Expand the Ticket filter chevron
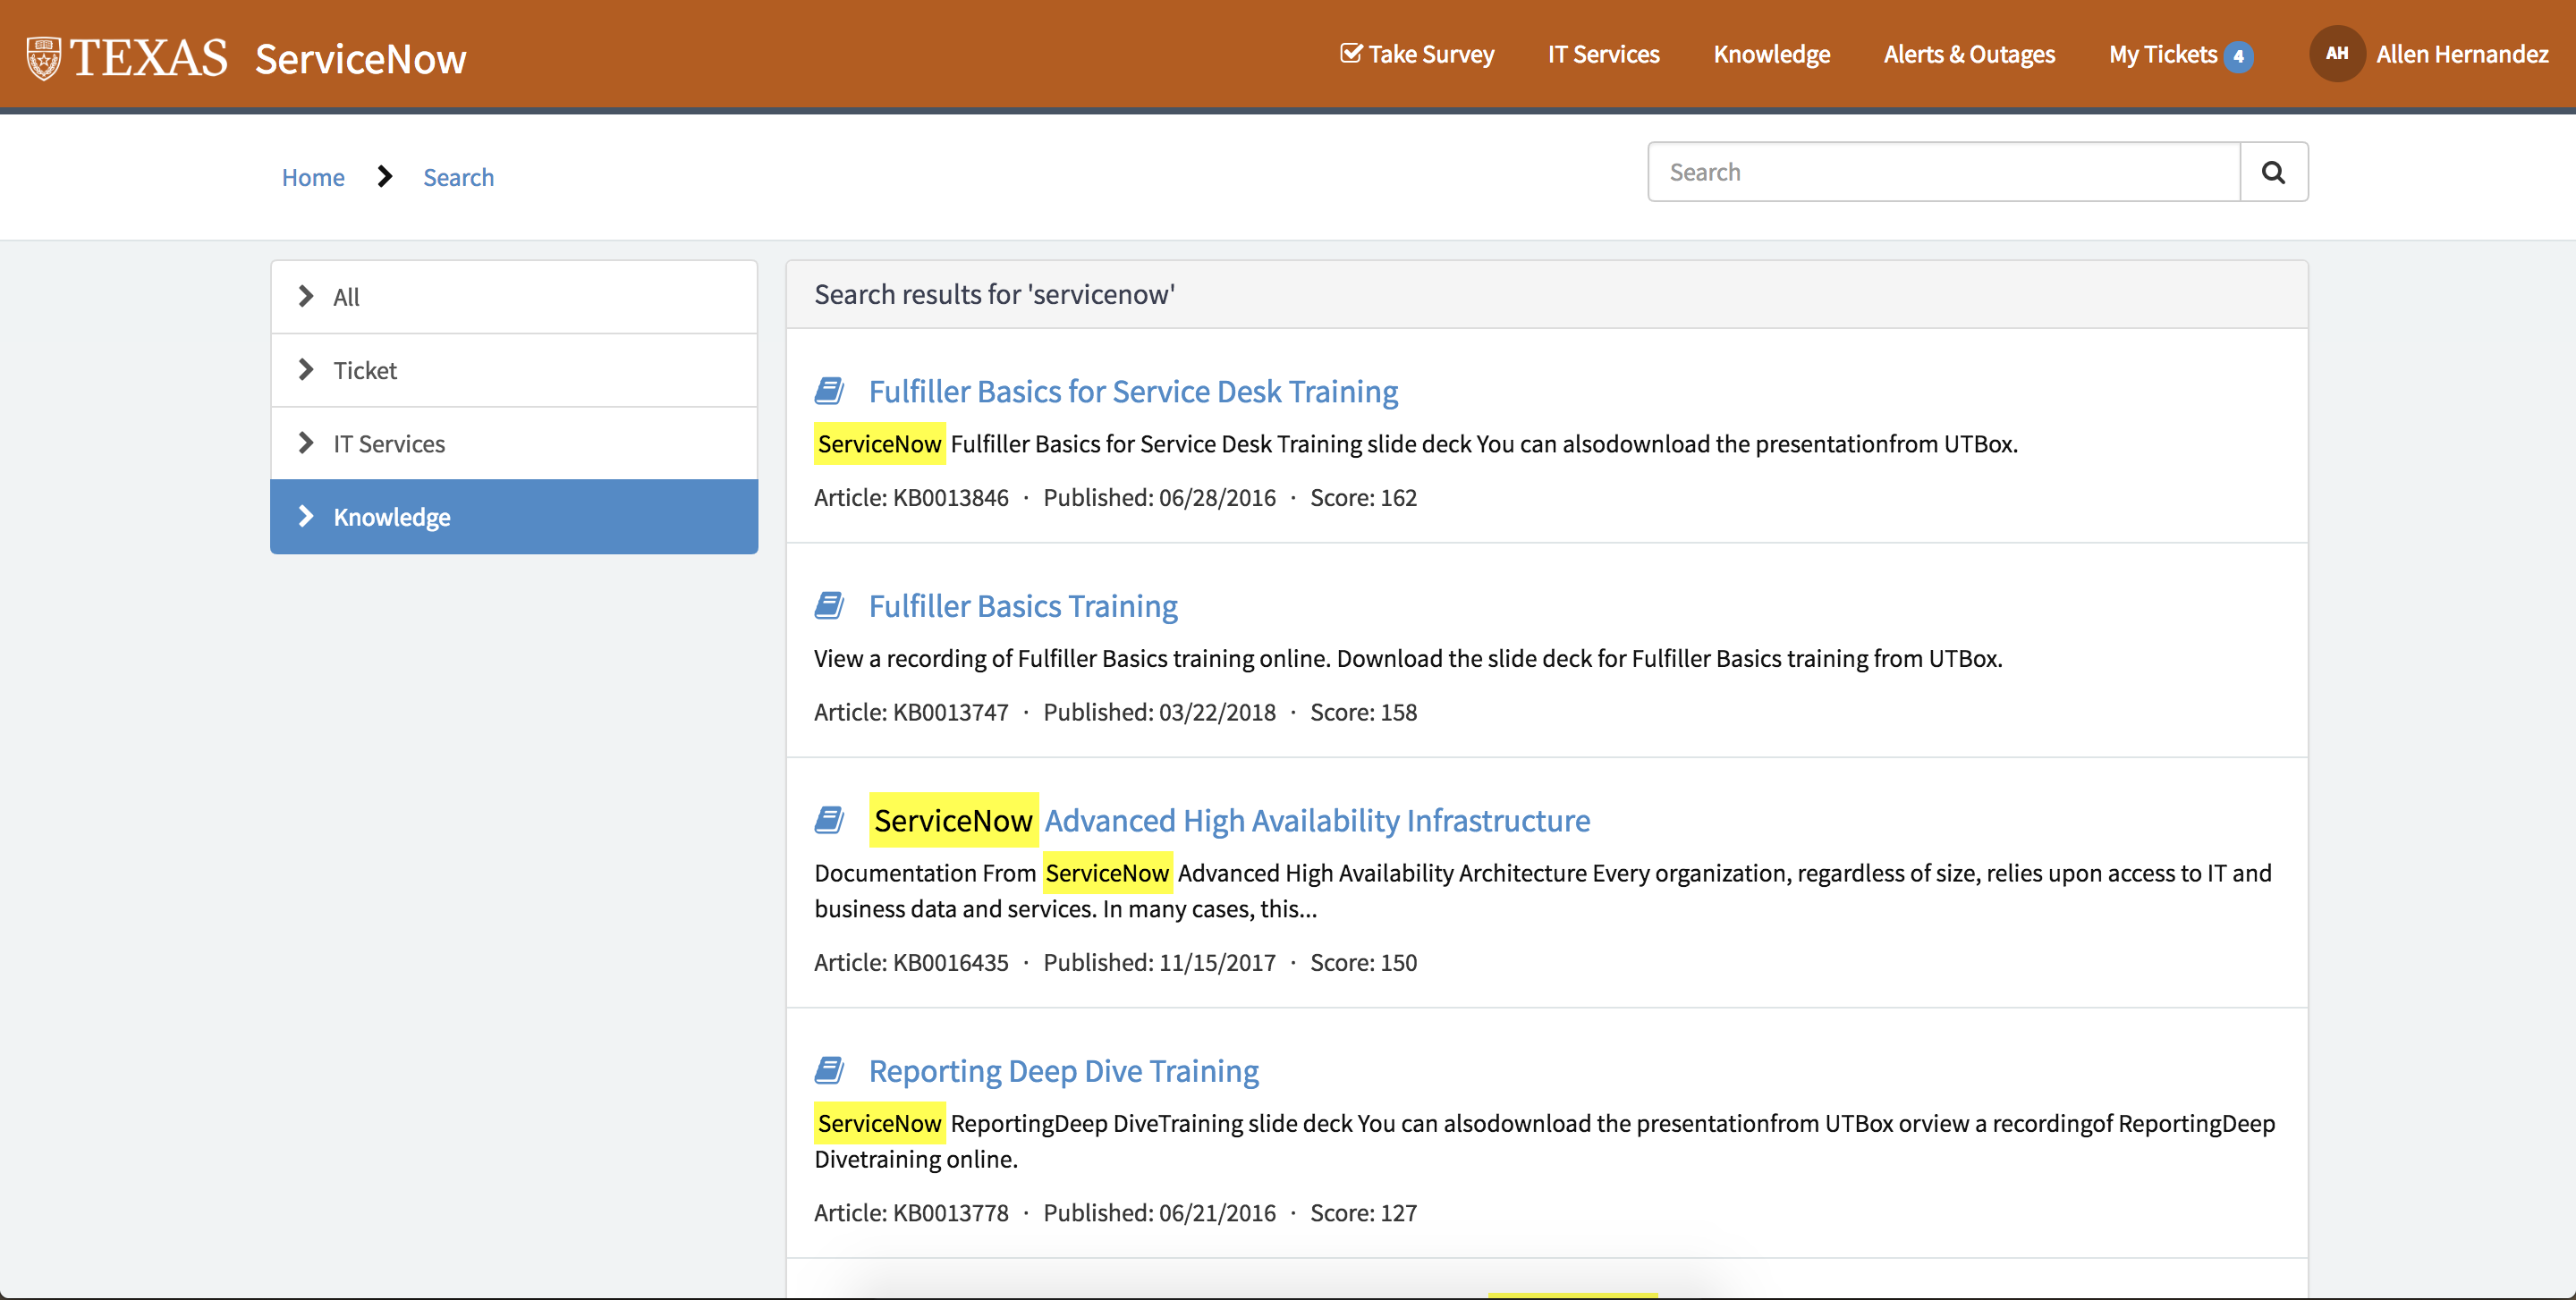 [x=306, y=370]
